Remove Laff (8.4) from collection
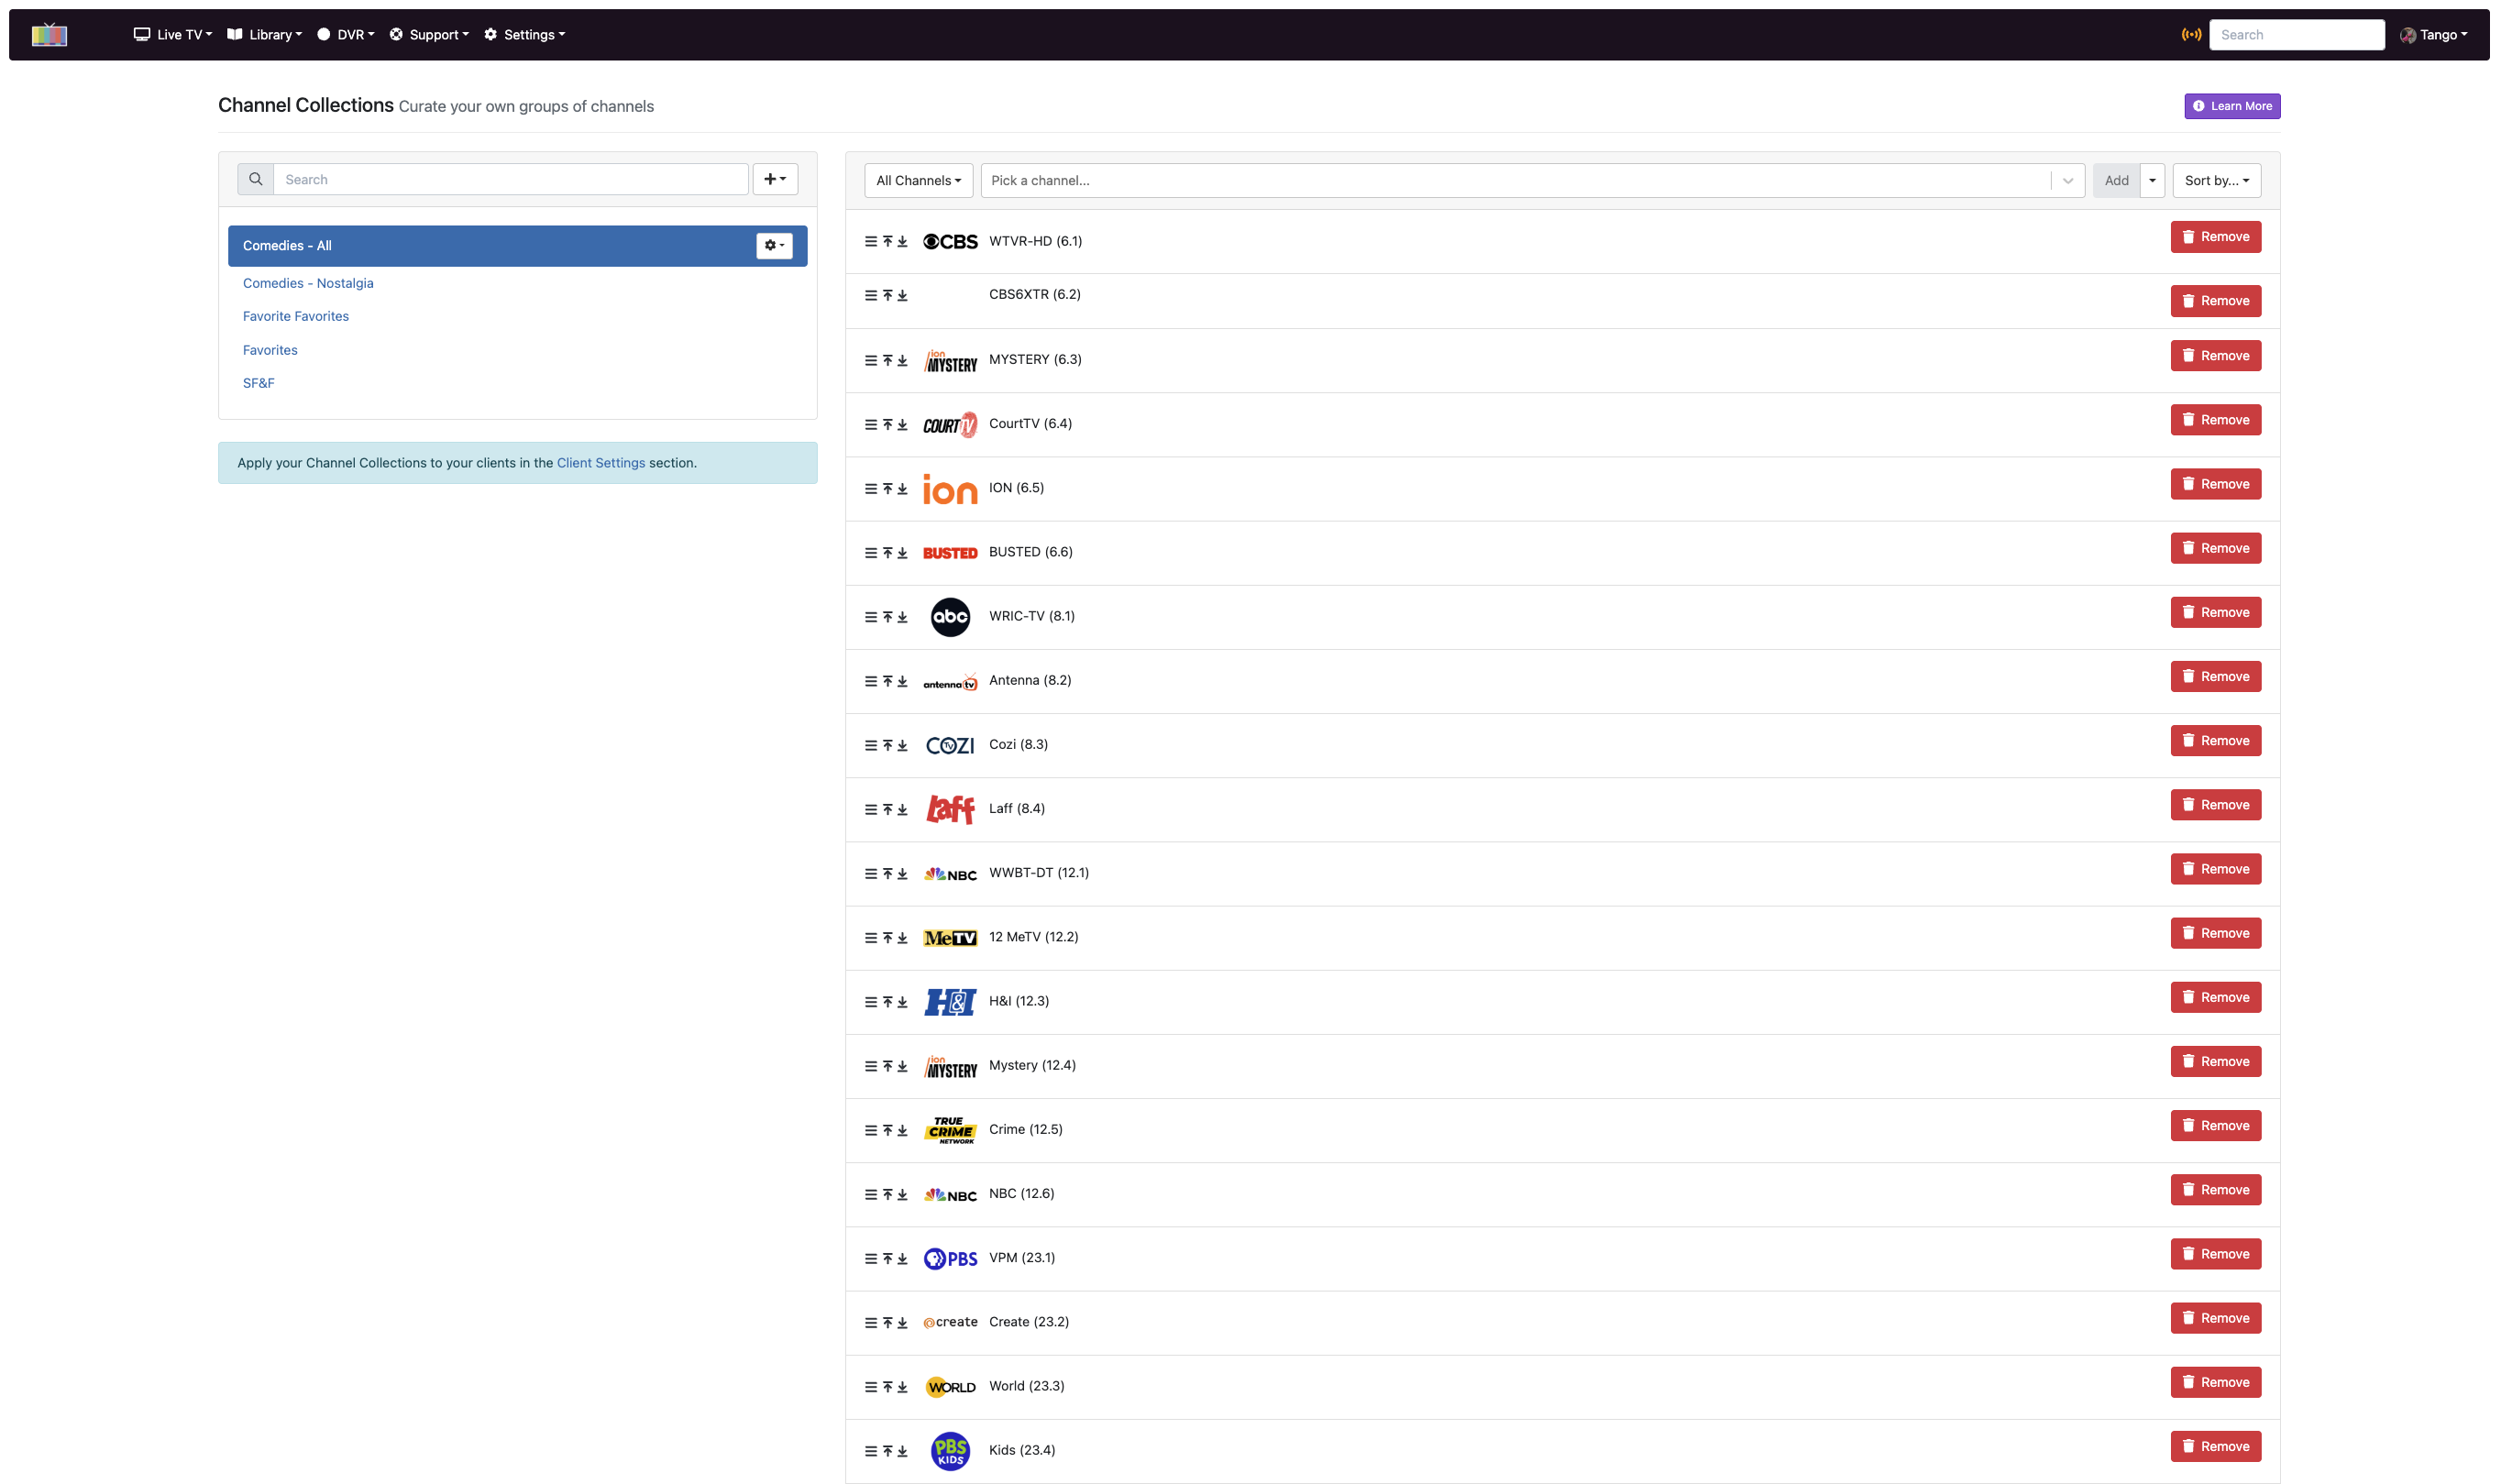The width and height of the screenshot is (2501, 1484). click(x=2215, y=805)
